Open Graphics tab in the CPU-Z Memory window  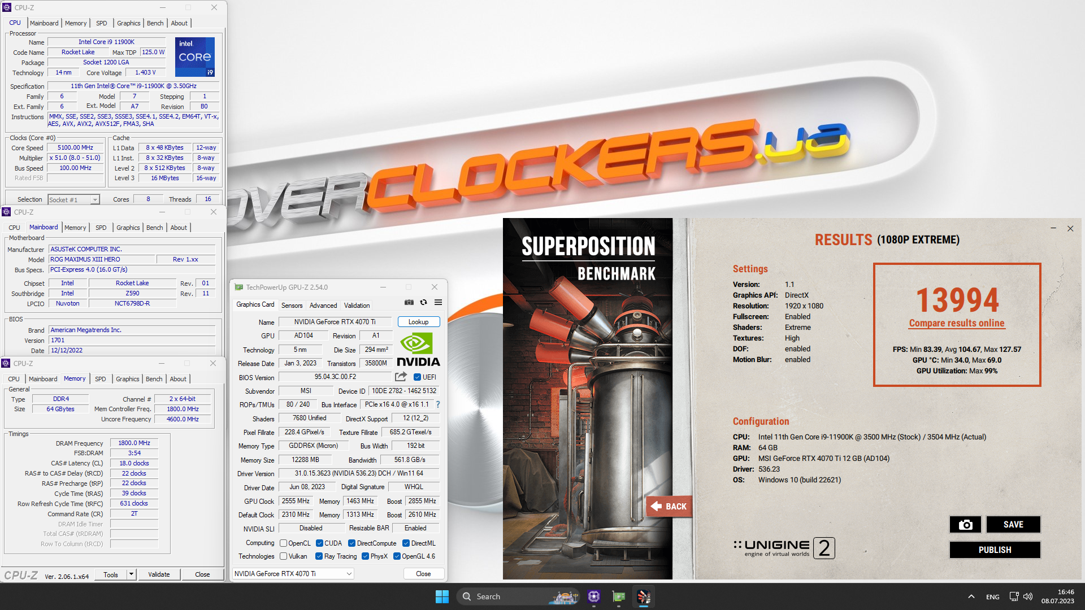pyautogui.click(x=128, y=379)
